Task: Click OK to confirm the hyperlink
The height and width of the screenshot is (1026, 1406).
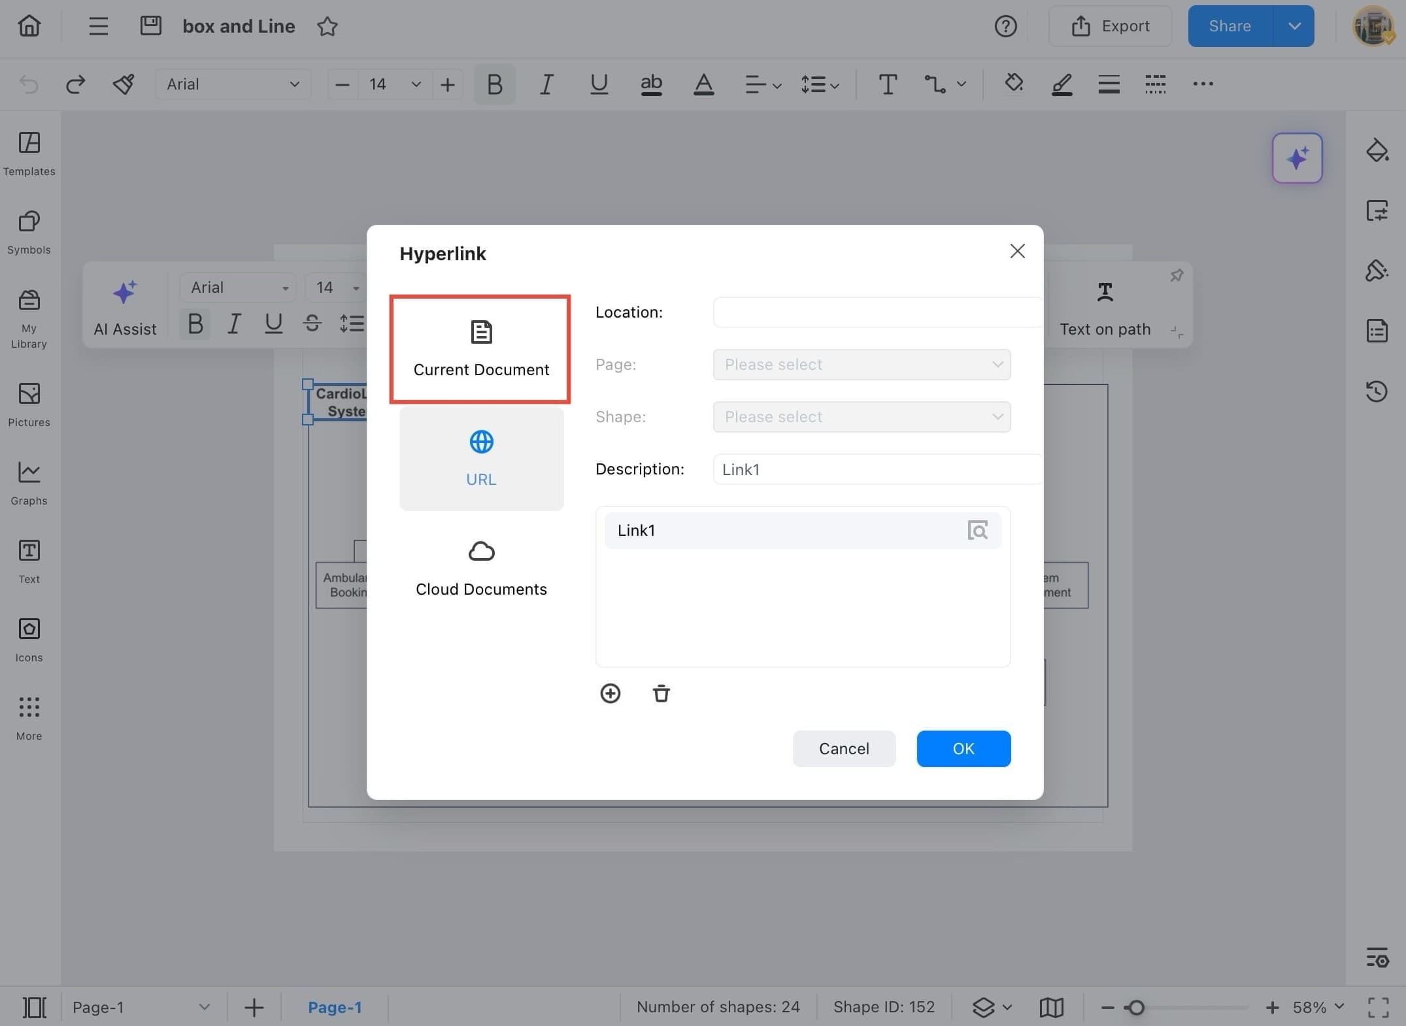Action: (963, 748)
